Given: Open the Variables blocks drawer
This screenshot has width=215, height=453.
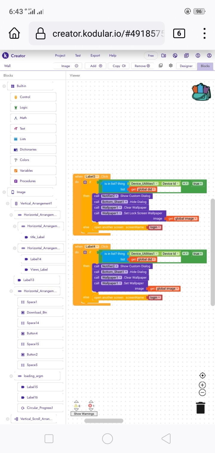Looking at the screenshot, I should point(33,170).
